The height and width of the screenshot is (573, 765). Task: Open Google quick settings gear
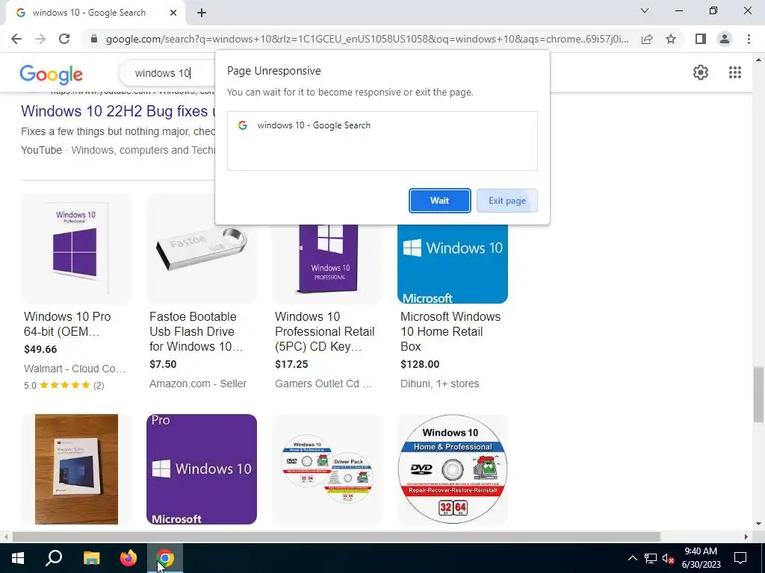(x=701, y=72)
